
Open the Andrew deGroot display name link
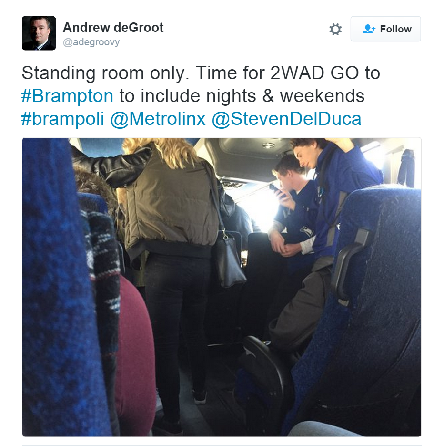[113, 28]
